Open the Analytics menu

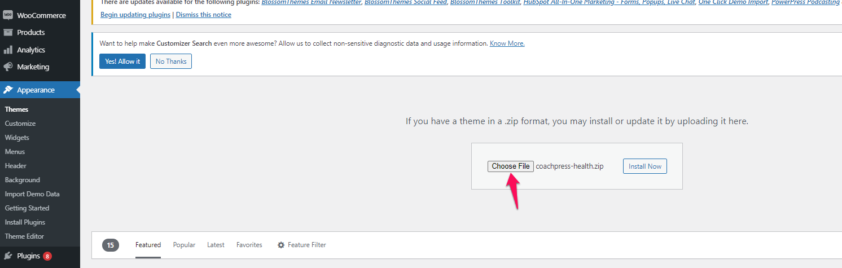(x=40, y=50)
